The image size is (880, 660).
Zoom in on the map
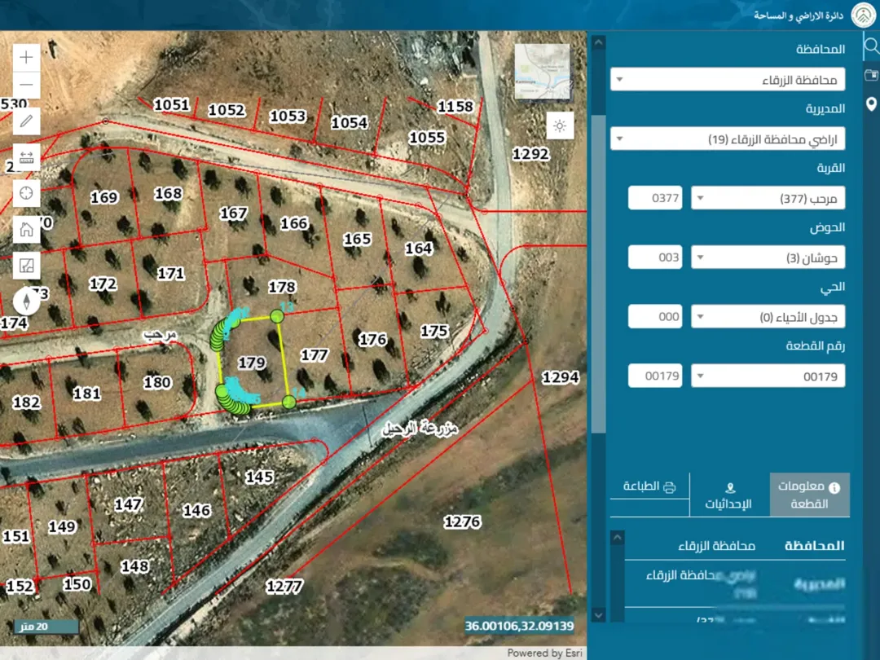coord(26,57)
